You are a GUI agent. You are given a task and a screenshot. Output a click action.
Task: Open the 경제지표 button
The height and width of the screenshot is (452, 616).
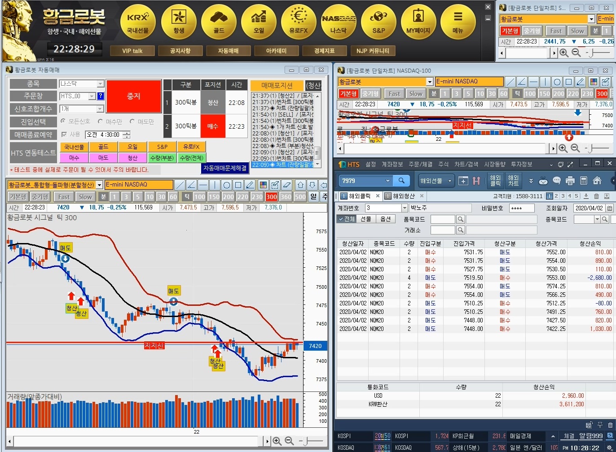325,51
